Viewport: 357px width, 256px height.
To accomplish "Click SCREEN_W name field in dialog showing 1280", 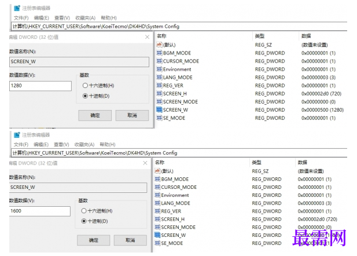I will click(79, 62).
